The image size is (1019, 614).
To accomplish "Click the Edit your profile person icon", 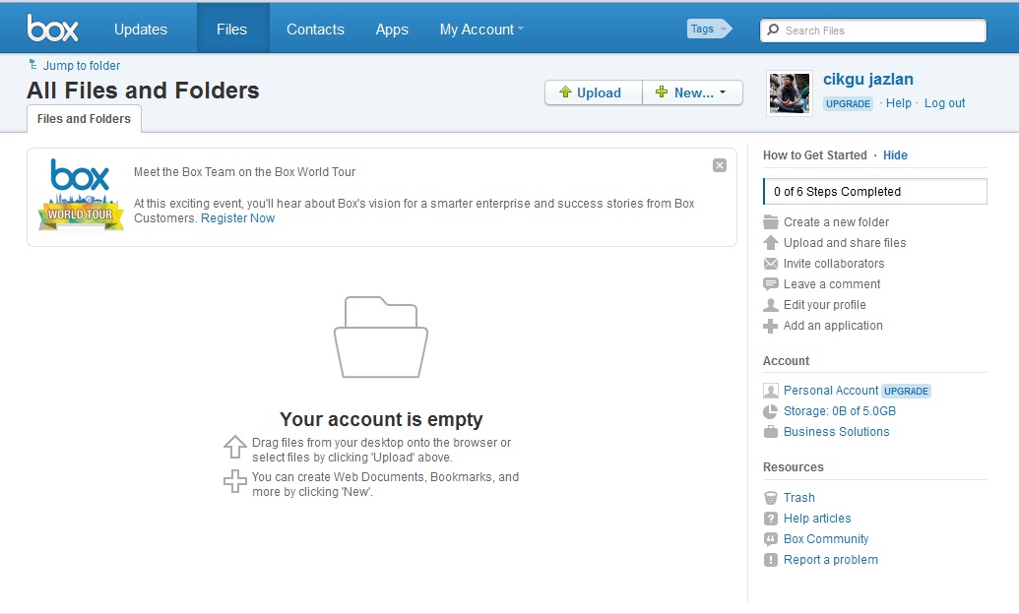I will 770,304.
